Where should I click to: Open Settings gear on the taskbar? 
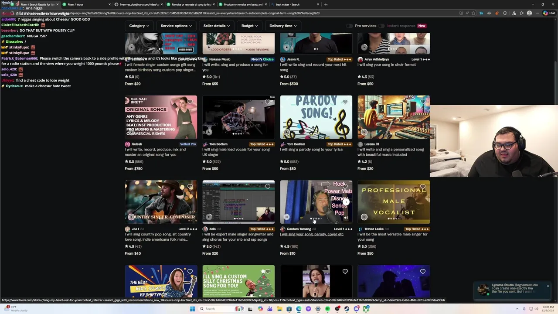pos(318,309)
